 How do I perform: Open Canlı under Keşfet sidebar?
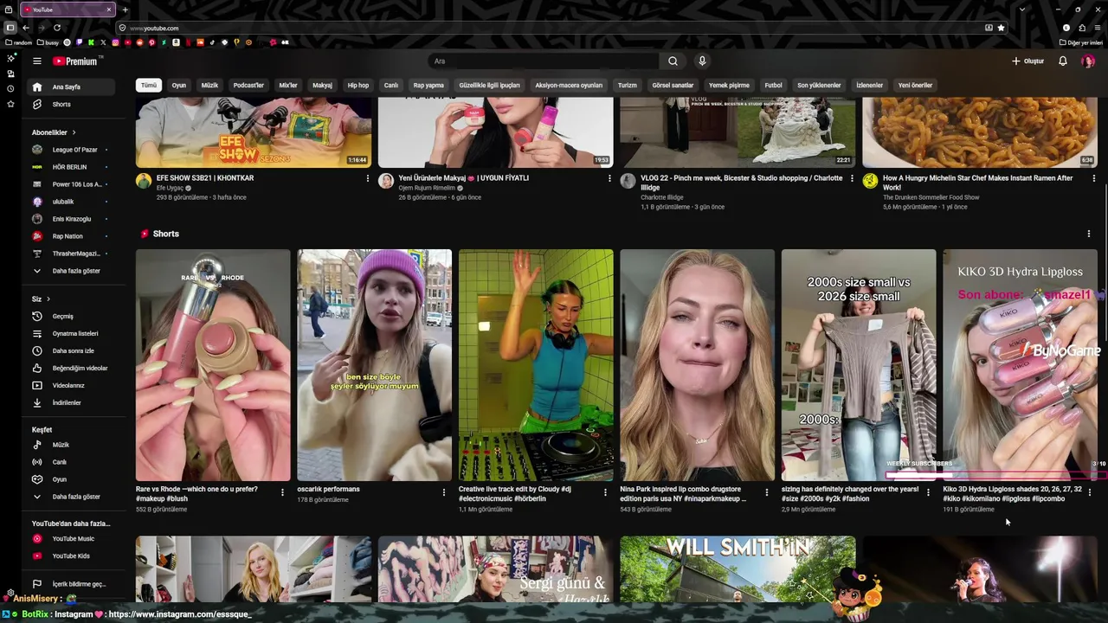pos(73,462)
